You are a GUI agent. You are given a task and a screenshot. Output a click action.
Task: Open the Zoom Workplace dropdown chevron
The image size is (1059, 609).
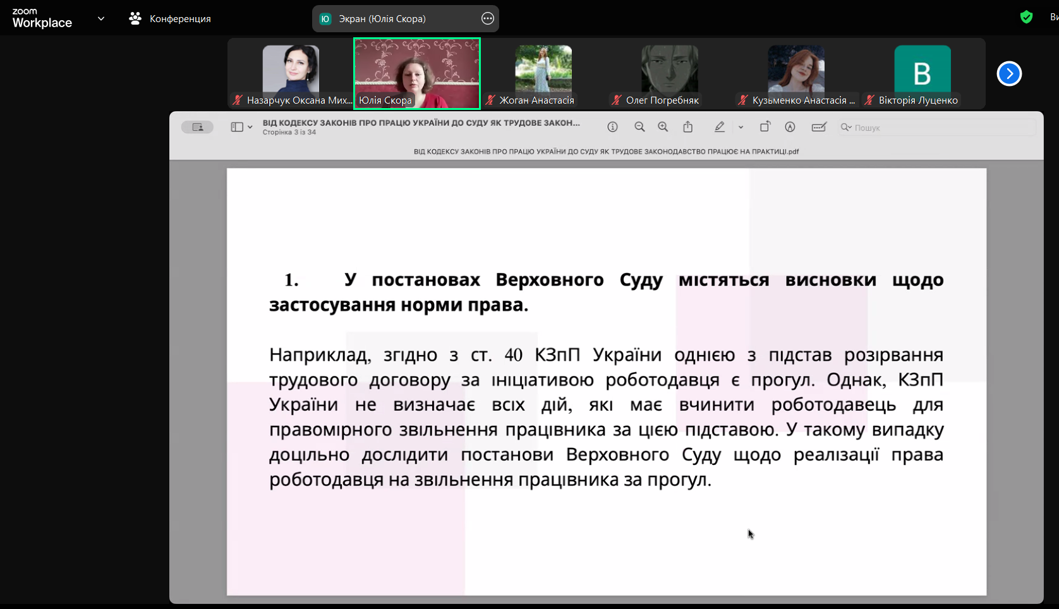click(x=101, y=18)
